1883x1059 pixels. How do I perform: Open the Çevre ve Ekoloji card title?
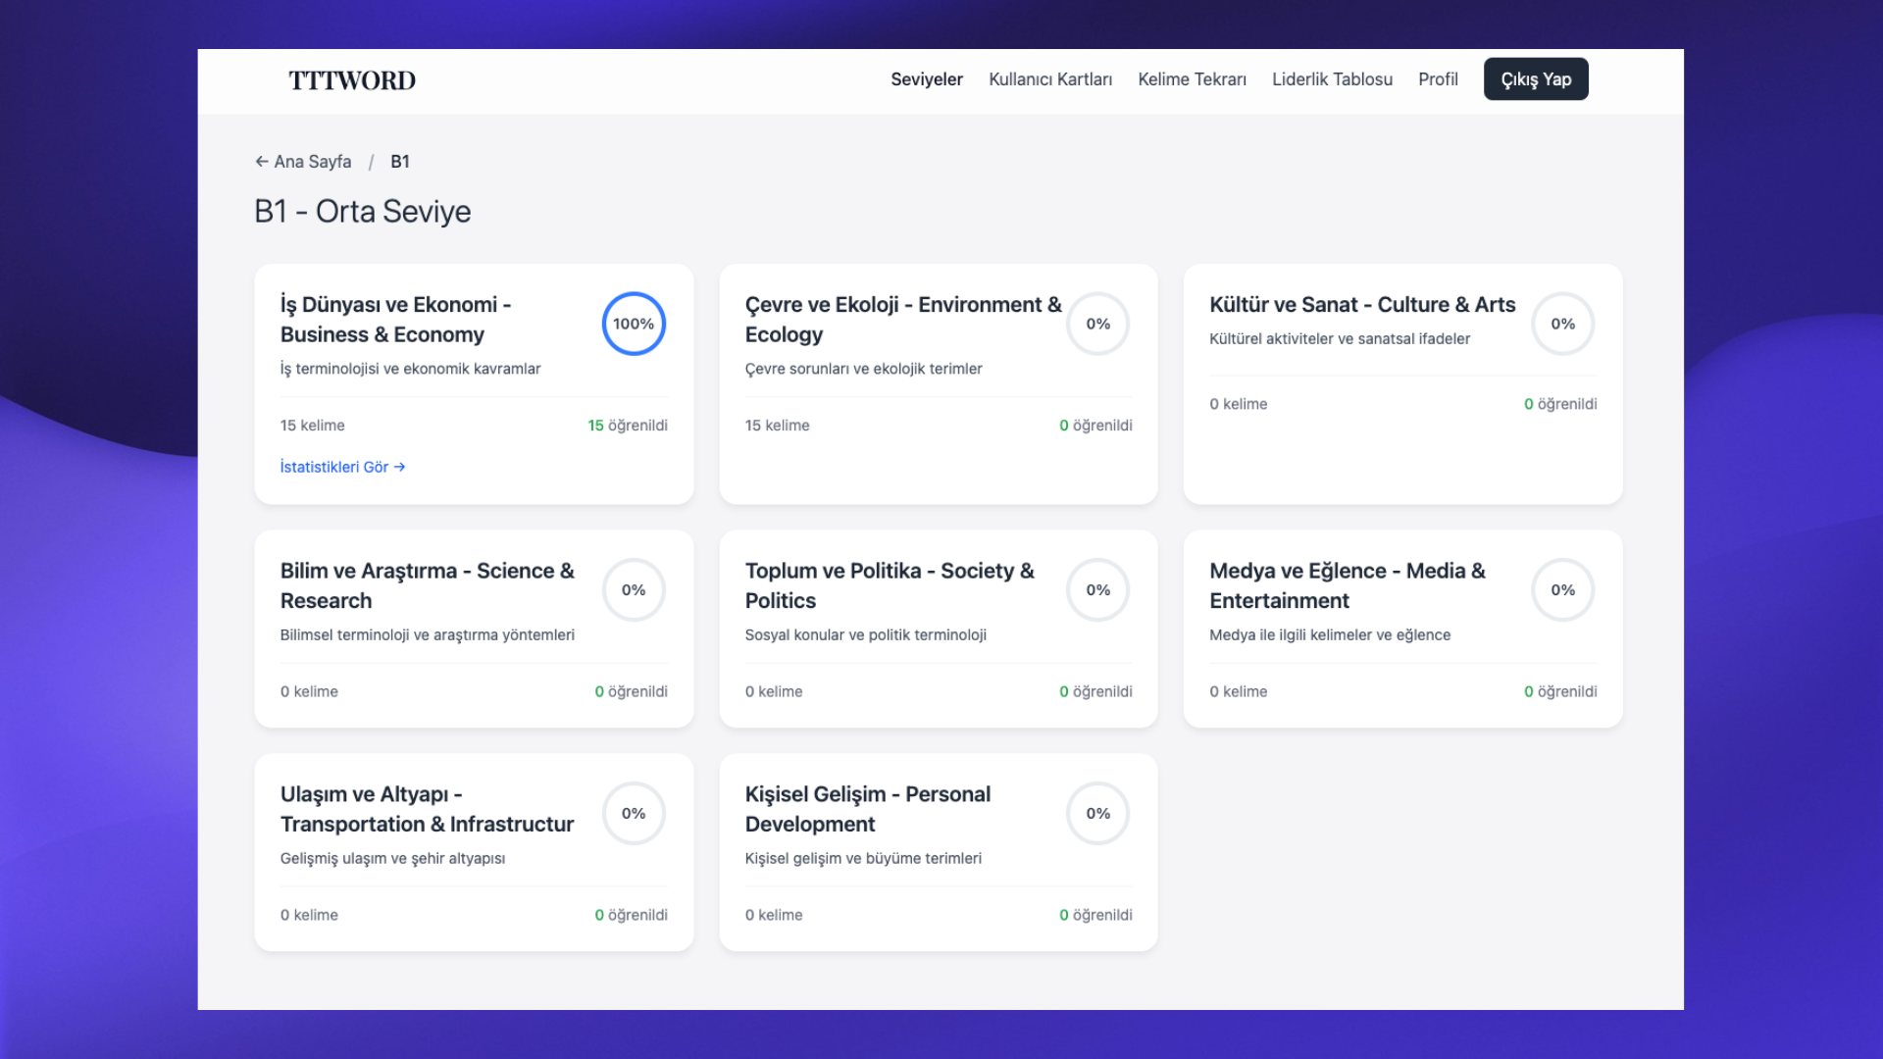[902, 320]
